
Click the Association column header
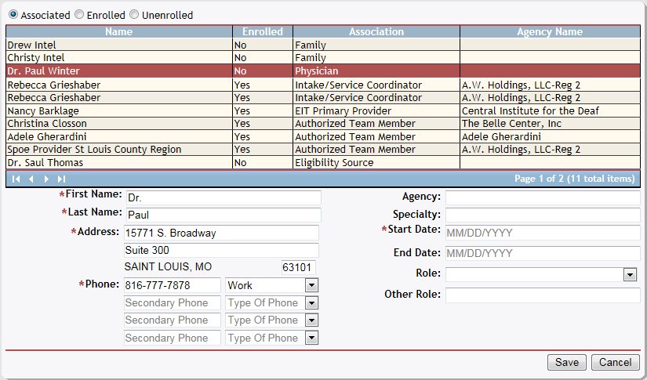pos(376,32)
